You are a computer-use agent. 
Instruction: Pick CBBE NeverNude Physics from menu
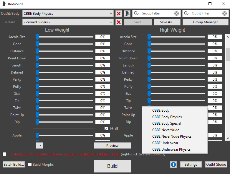pyautogui.click(x=175, y=136)
